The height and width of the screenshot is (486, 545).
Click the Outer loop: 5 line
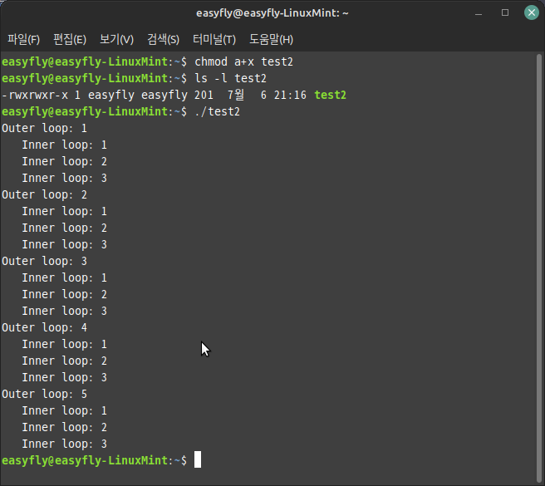tap(45, 394)
